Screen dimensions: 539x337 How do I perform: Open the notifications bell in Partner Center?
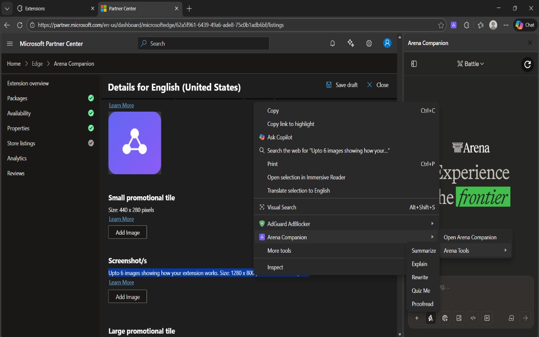[333, 43]
